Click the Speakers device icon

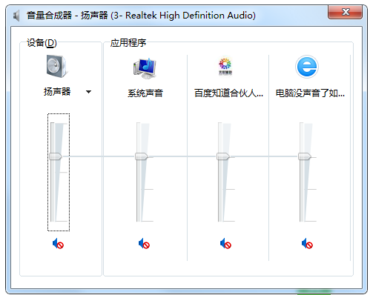coord(56,67)
